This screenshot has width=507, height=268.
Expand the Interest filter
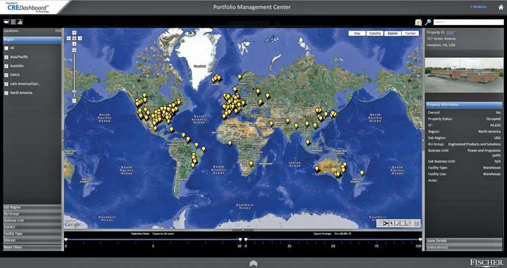pos(32,240)
